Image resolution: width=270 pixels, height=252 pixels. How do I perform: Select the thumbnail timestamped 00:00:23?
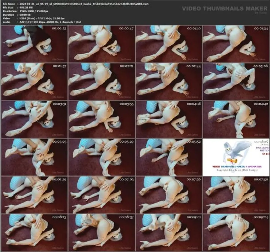[34, 44]
